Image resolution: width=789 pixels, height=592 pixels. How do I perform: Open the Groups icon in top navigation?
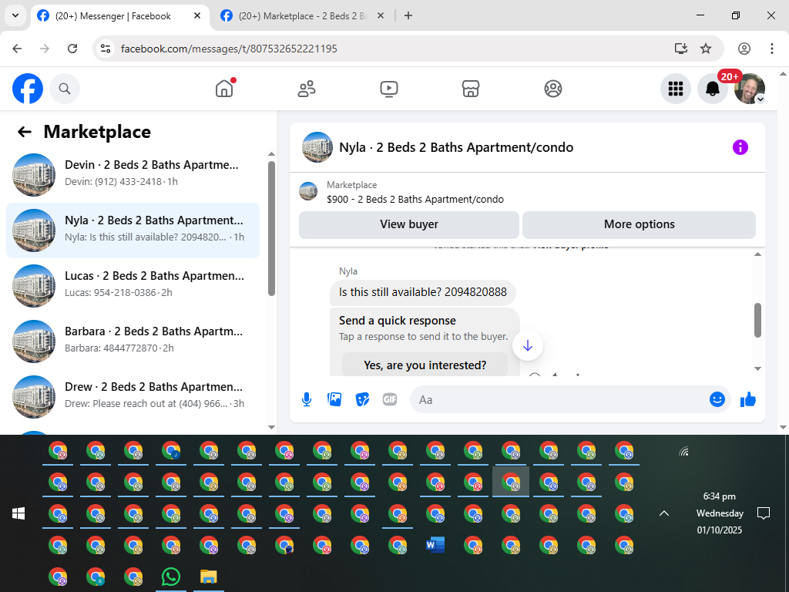[x=553, y=89]
